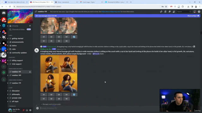Open the Midjourney sailboat server icon
Screen dimensions: 202x113
(4, 55)
